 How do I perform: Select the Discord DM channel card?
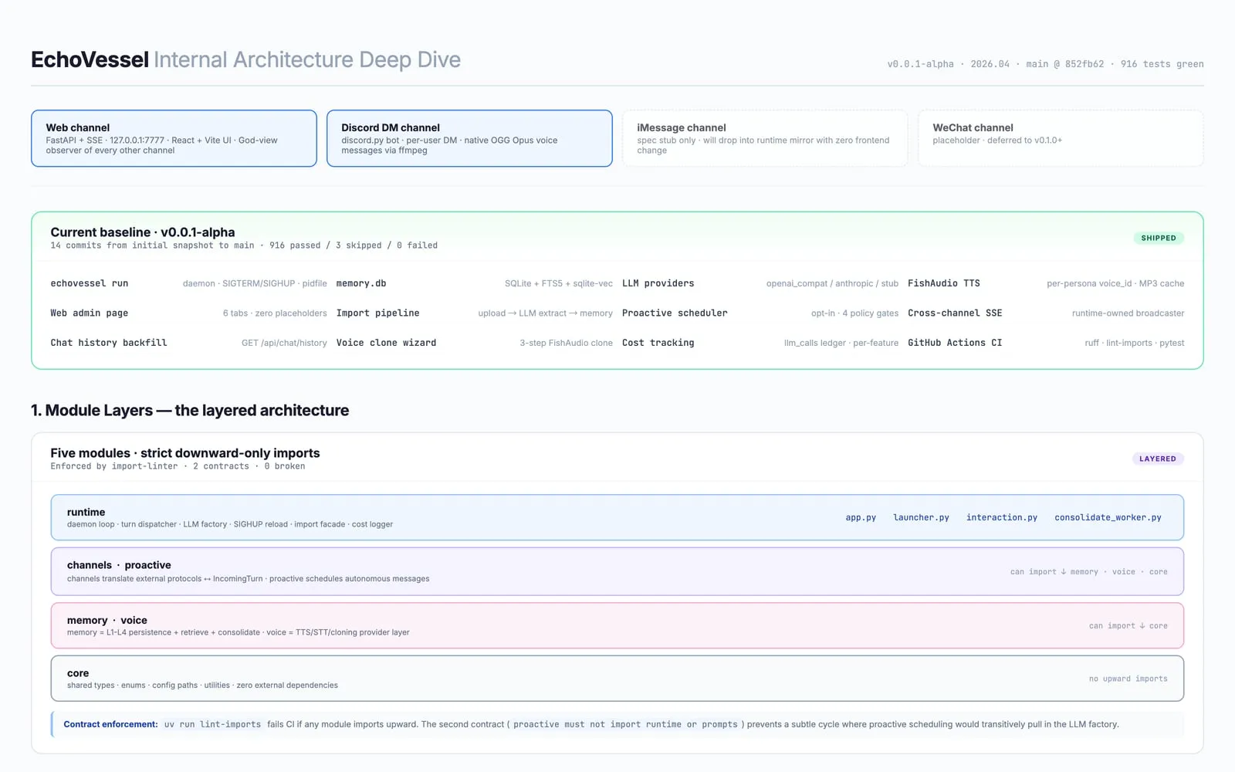pos(469,138)
